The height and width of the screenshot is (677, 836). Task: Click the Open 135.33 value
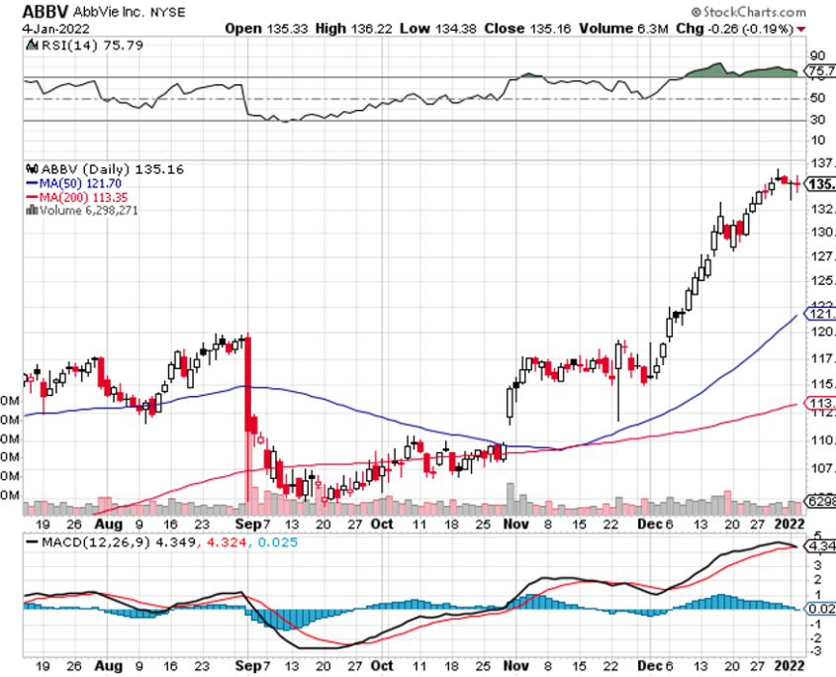(x=266, y=29)
